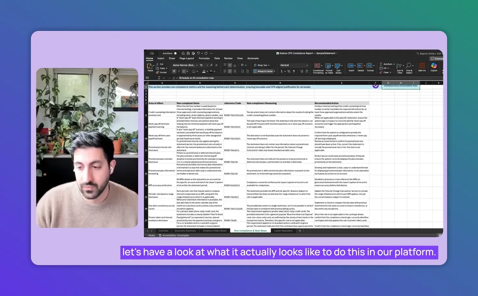The image size is (478, 296).
Task: Click the AutoSum sigma button
Action: coord(386,64)
